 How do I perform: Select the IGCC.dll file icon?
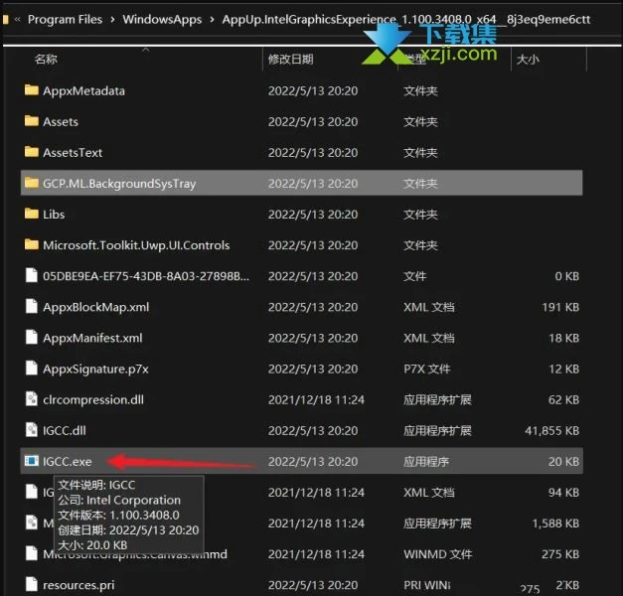32,430
